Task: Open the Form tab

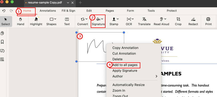Action: (x=130, y=11)
